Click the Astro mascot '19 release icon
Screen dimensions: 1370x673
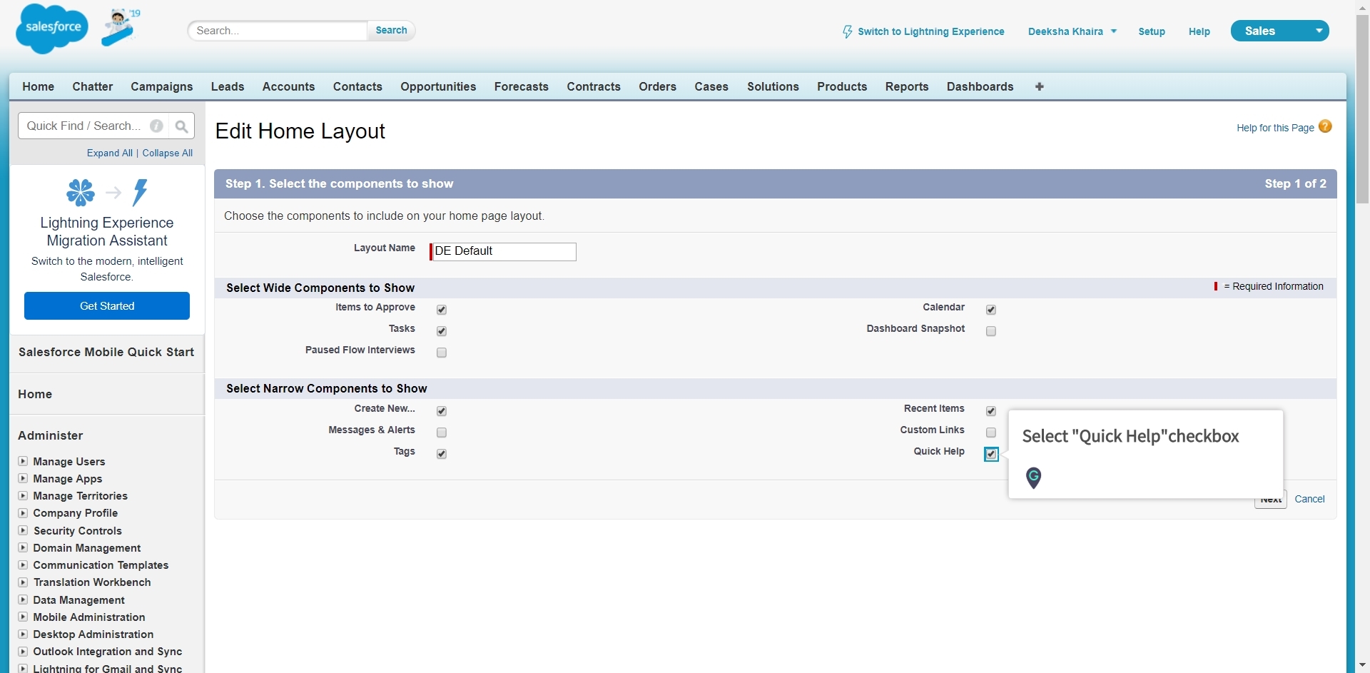tap(120, 27)
